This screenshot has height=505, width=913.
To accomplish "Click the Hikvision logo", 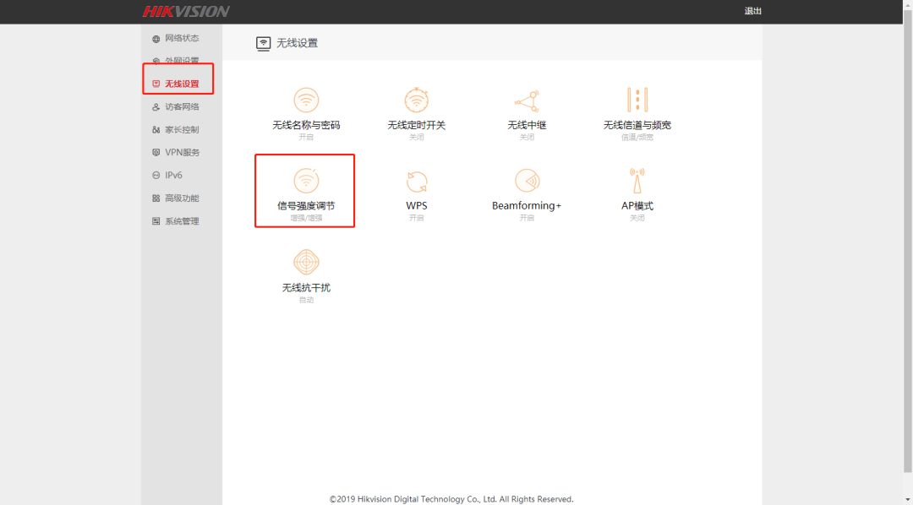I will pyautogui.click(x=186, y=11).
